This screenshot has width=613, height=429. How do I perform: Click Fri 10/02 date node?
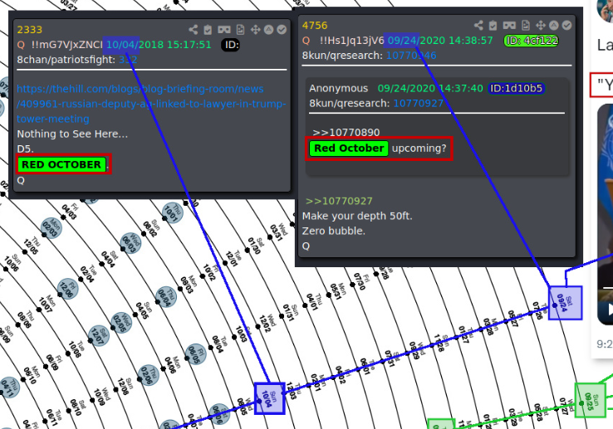click(203, 276)
